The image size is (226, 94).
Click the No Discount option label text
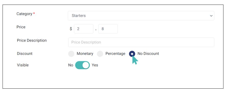pyautogui.click(x=148, y=54)
